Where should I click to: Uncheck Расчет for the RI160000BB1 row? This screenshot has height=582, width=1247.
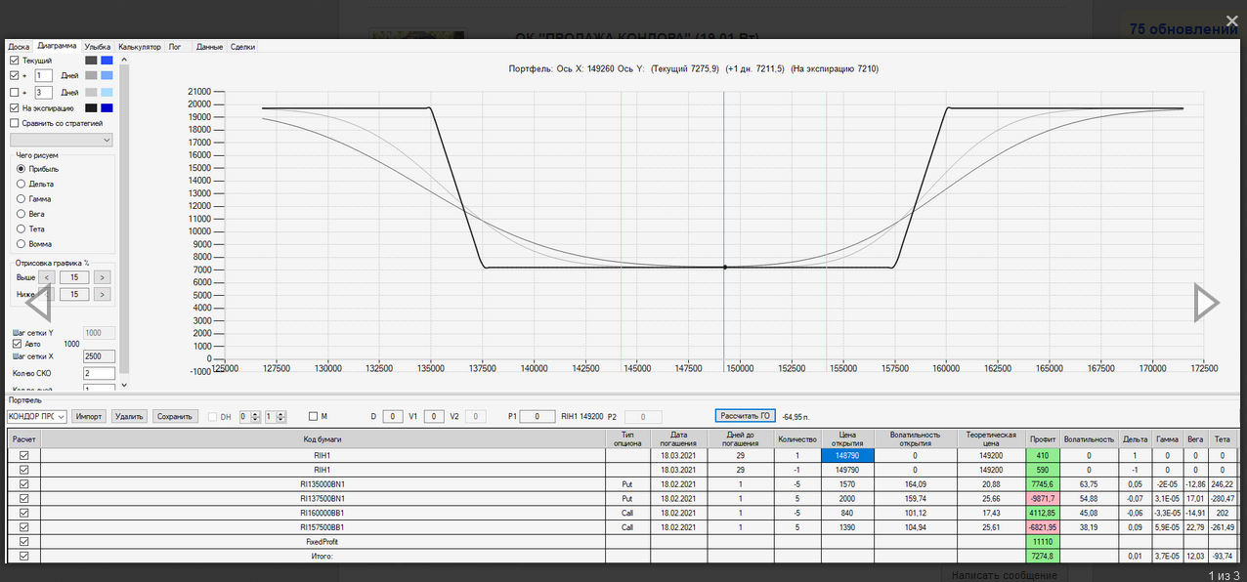pyautogui.click(x=24, y=512)
